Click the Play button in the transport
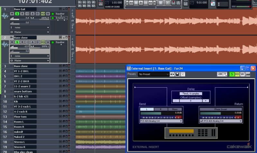257x153 pixels. point(141,3)
